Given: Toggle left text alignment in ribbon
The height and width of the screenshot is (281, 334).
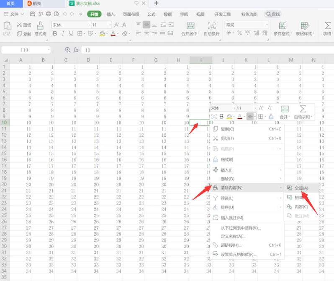Looking at the screenshot, I should (x=139, y=33).
